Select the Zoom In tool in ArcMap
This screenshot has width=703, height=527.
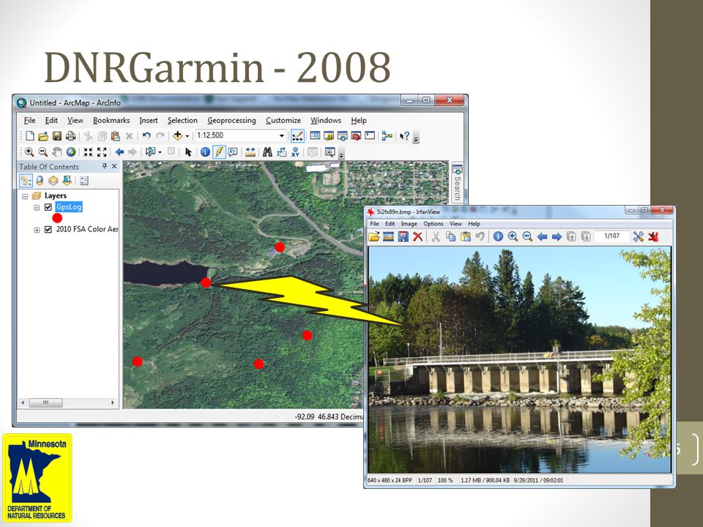pyautogui.click(x=29, y=152)
